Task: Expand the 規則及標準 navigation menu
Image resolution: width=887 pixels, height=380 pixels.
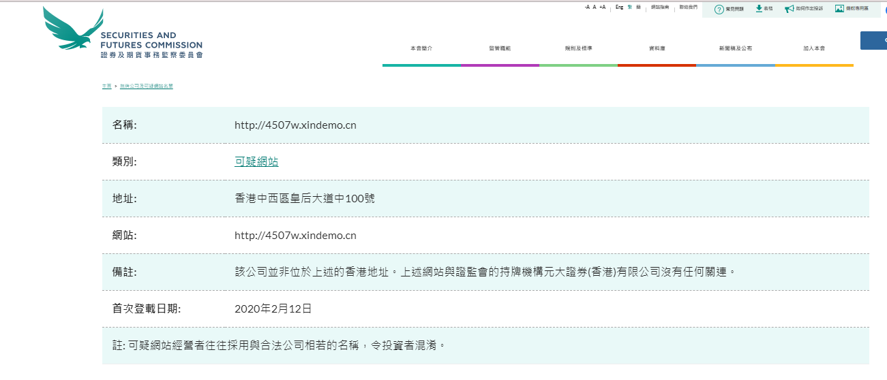Action: 578,49
